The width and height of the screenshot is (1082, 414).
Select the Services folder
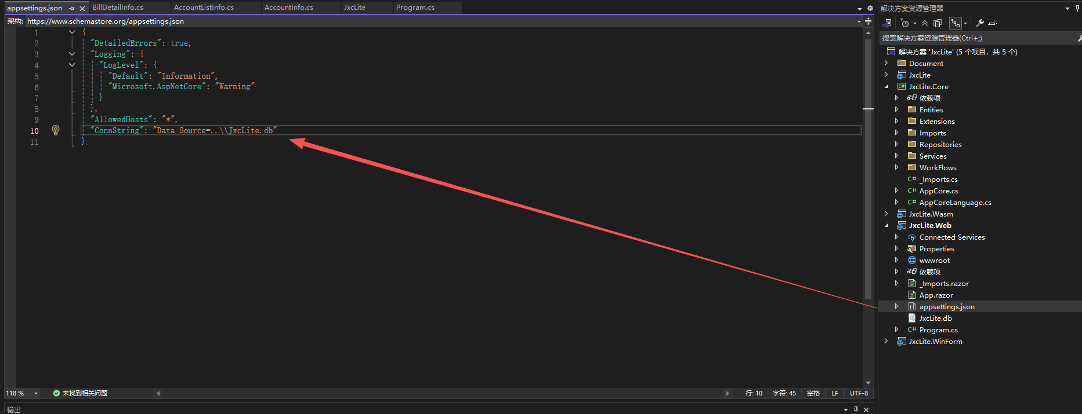coord(933,156)
